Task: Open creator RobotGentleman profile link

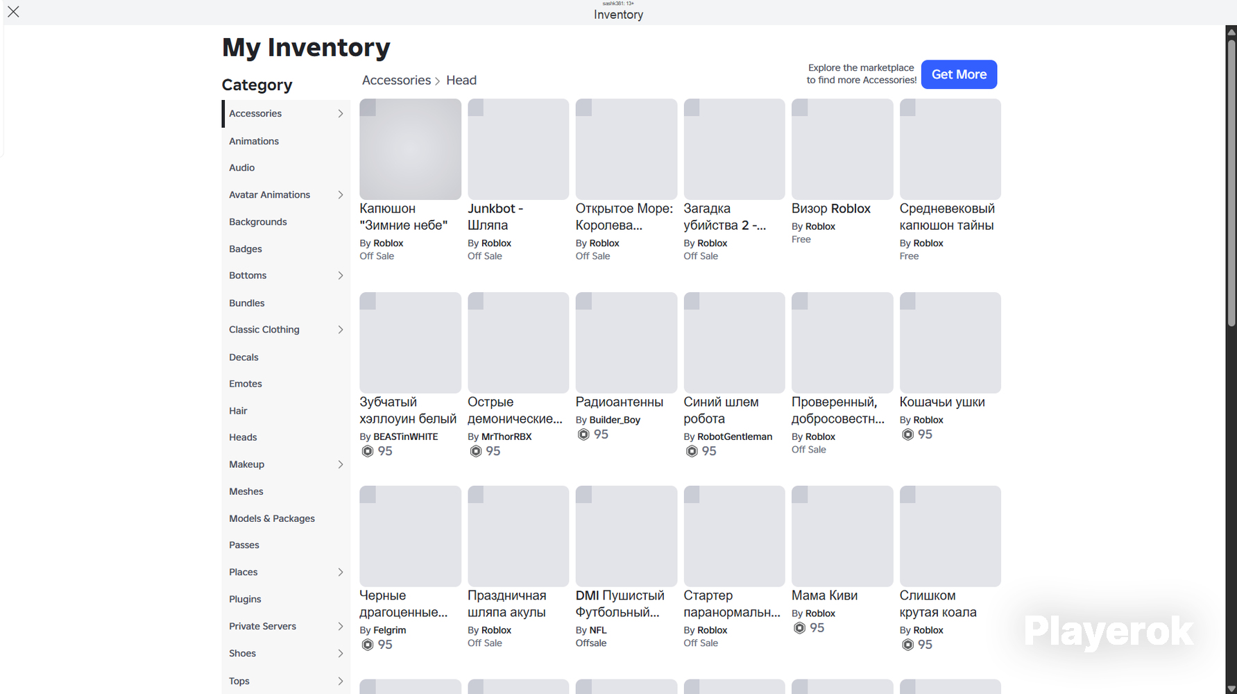Action: (735, 437)
